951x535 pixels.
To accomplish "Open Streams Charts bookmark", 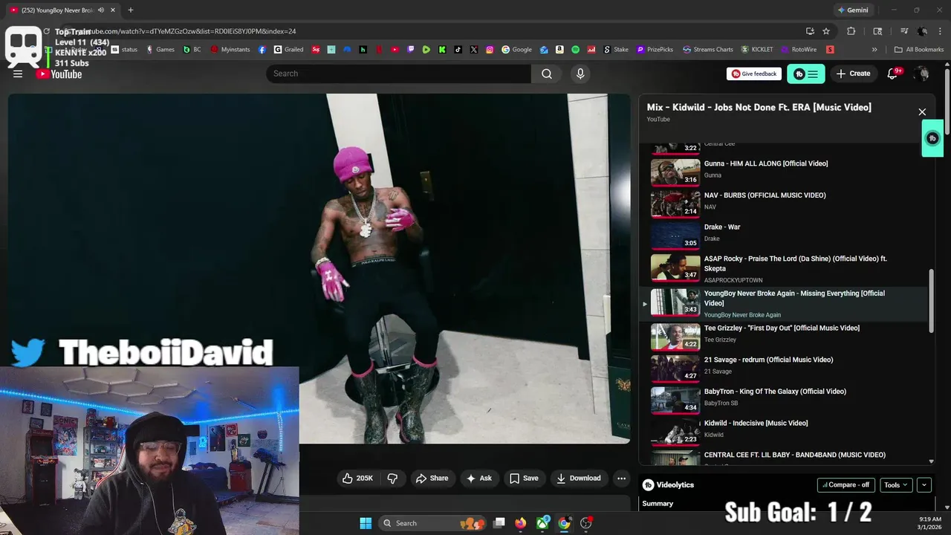I will coord(708,50).
